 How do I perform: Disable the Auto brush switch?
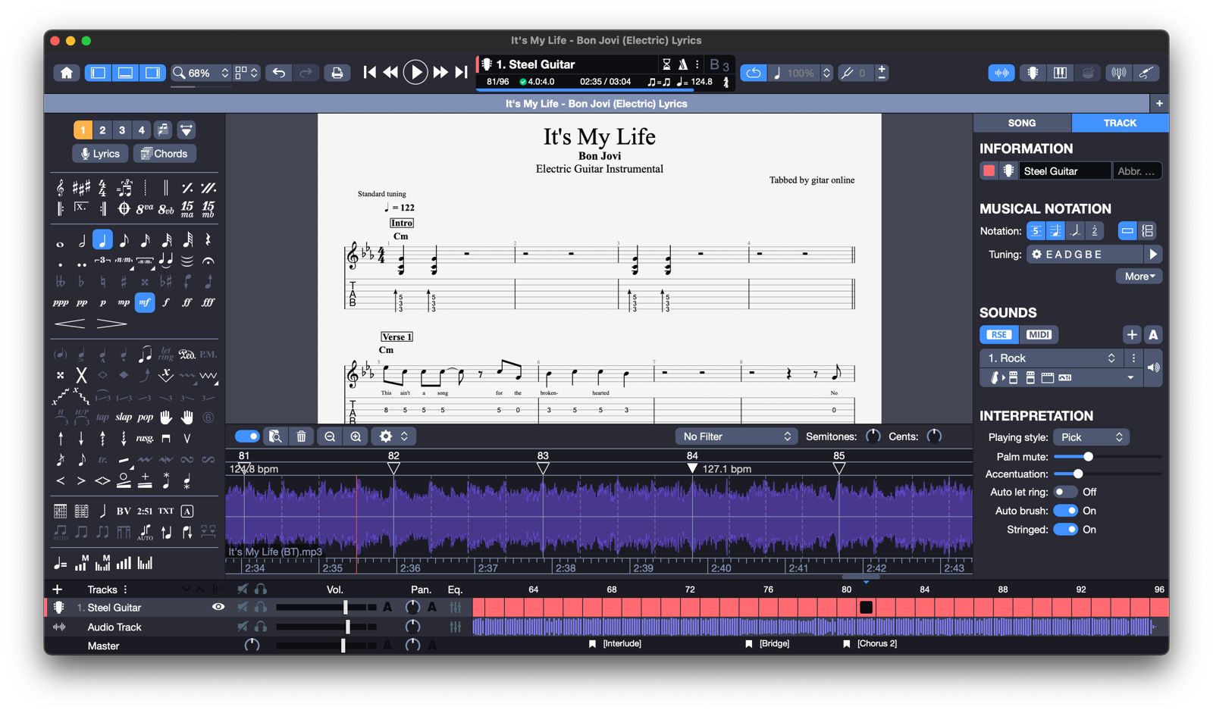1065,511
